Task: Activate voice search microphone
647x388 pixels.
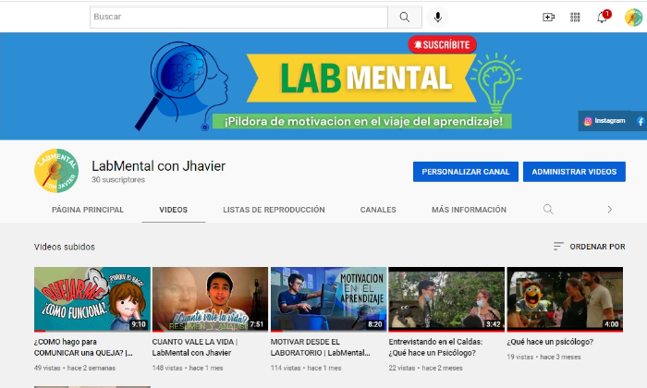Action: [438, 17]
